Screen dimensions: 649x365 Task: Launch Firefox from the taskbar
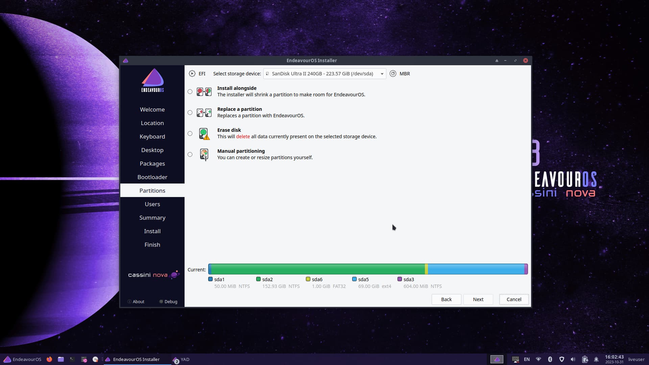pos(49,359)
